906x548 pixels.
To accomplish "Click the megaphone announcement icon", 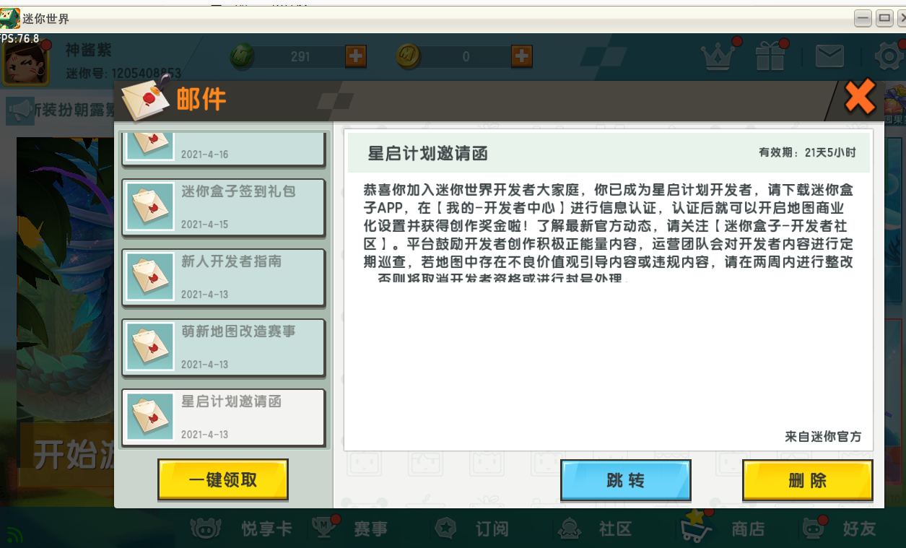I will point(20,111).
